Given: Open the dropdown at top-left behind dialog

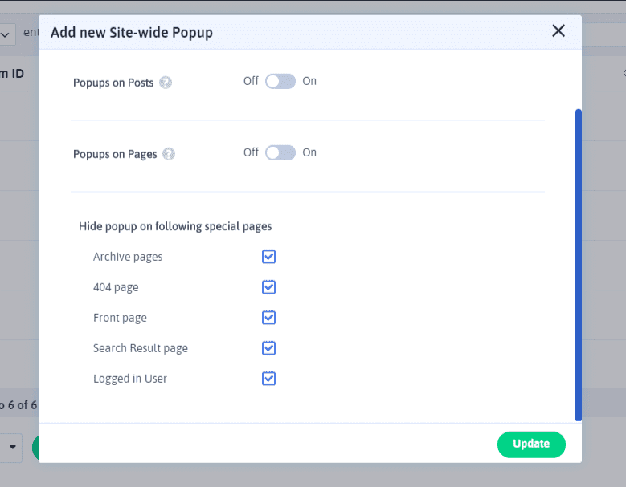Looking at the screenshot, I should click(7, 34).
